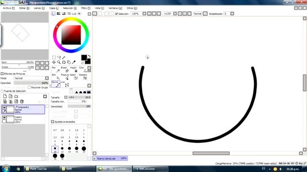
Task: Activate the Curve tool
Action: tap(56, 84)
